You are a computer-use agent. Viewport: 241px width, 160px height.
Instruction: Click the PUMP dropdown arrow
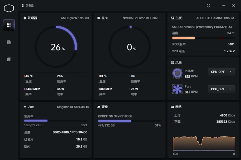[x=230, y=72]
